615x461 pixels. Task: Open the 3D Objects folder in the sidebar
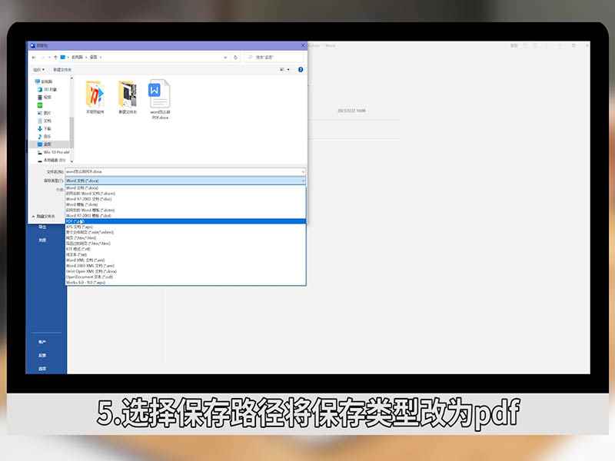pos(43,89)
